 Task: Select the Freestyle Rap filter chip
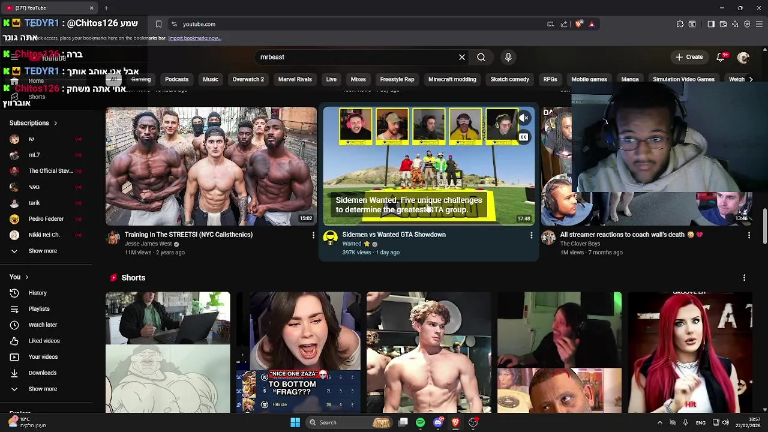point(397,79)
